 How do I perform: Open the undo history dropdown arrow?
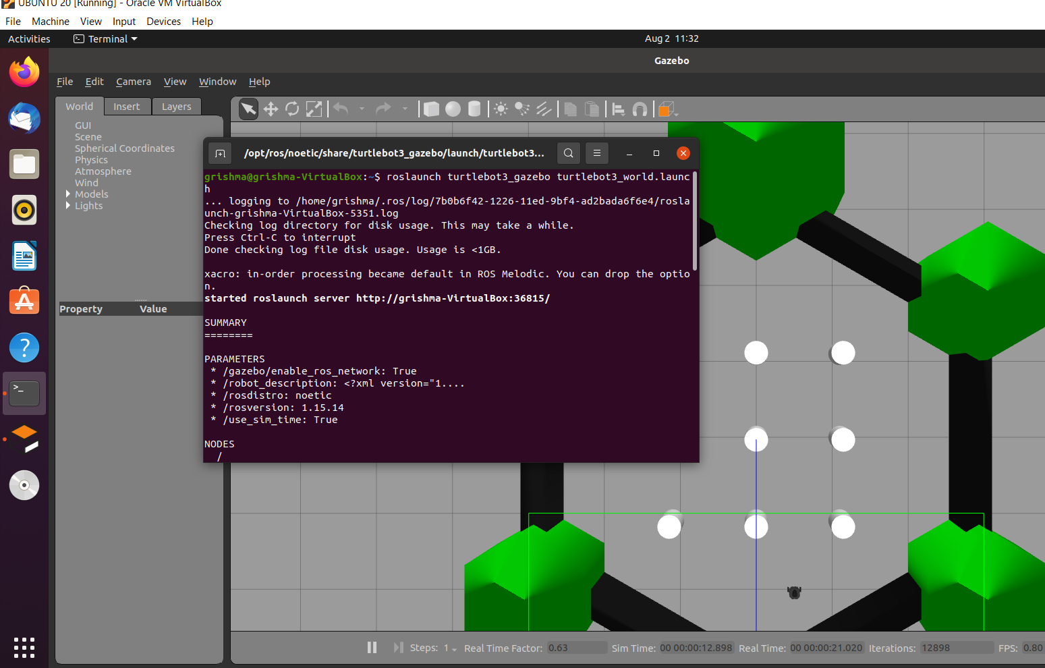(x=362, y=109)
